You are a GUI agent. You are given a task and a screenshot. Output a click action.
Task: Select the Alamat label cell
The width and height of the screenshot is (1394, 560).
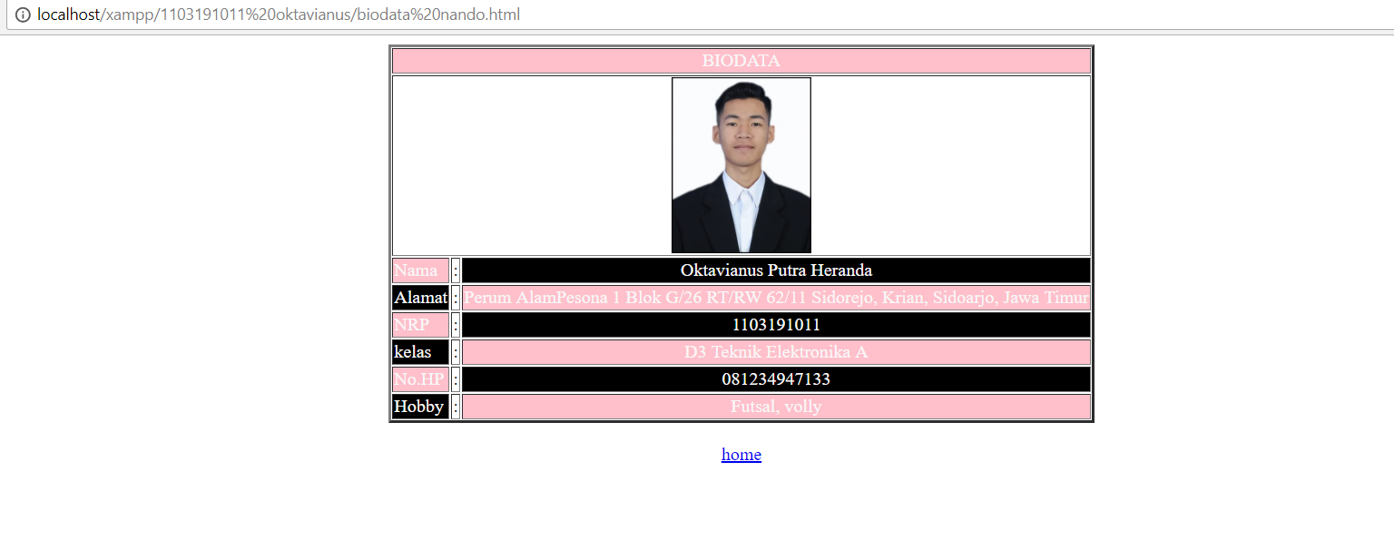tap(420, 298)
